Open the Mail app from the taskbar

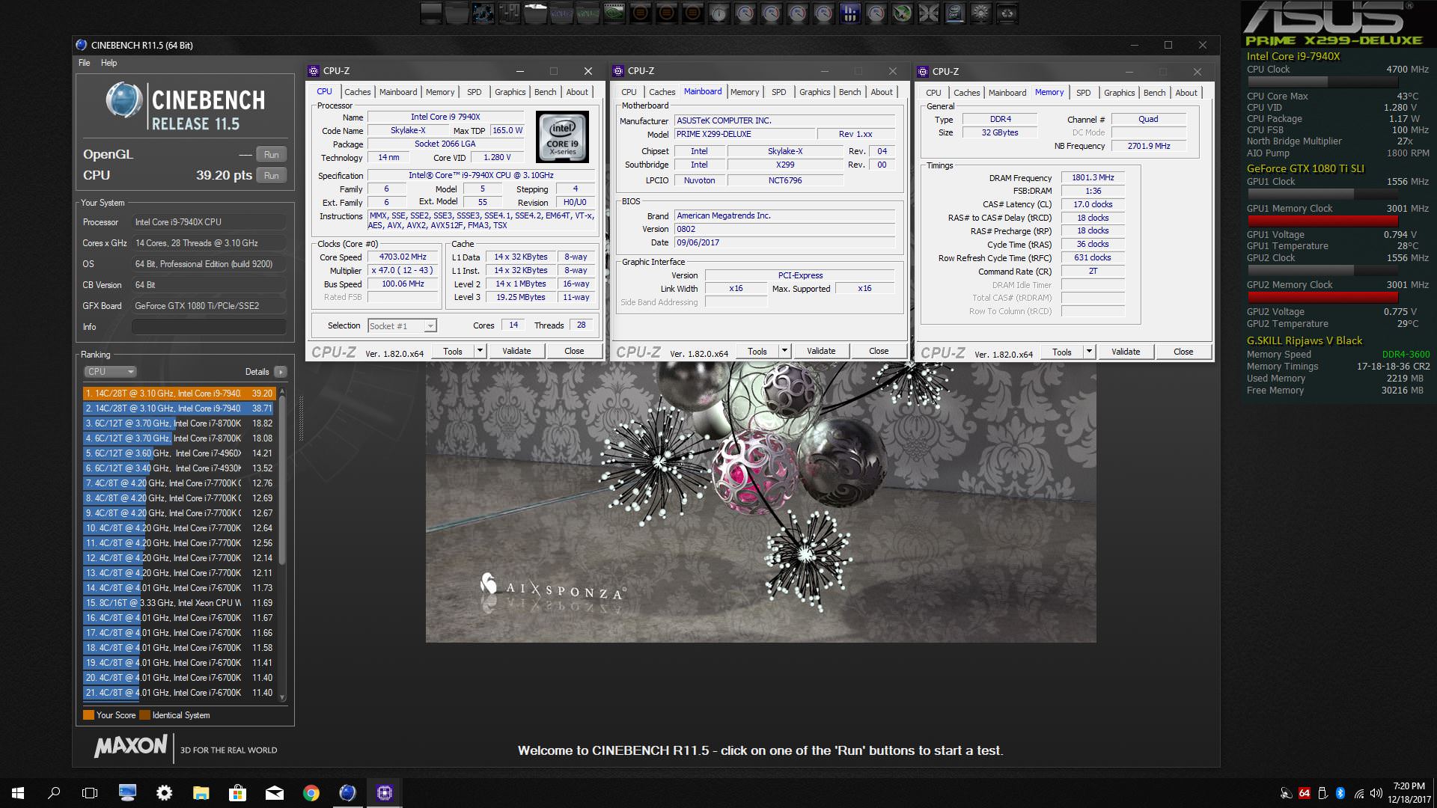point(274,793)
